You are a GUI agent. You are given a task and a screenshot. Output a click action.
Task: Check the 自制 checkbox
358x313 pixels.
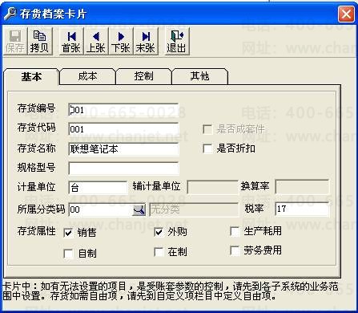pos(69,254)
